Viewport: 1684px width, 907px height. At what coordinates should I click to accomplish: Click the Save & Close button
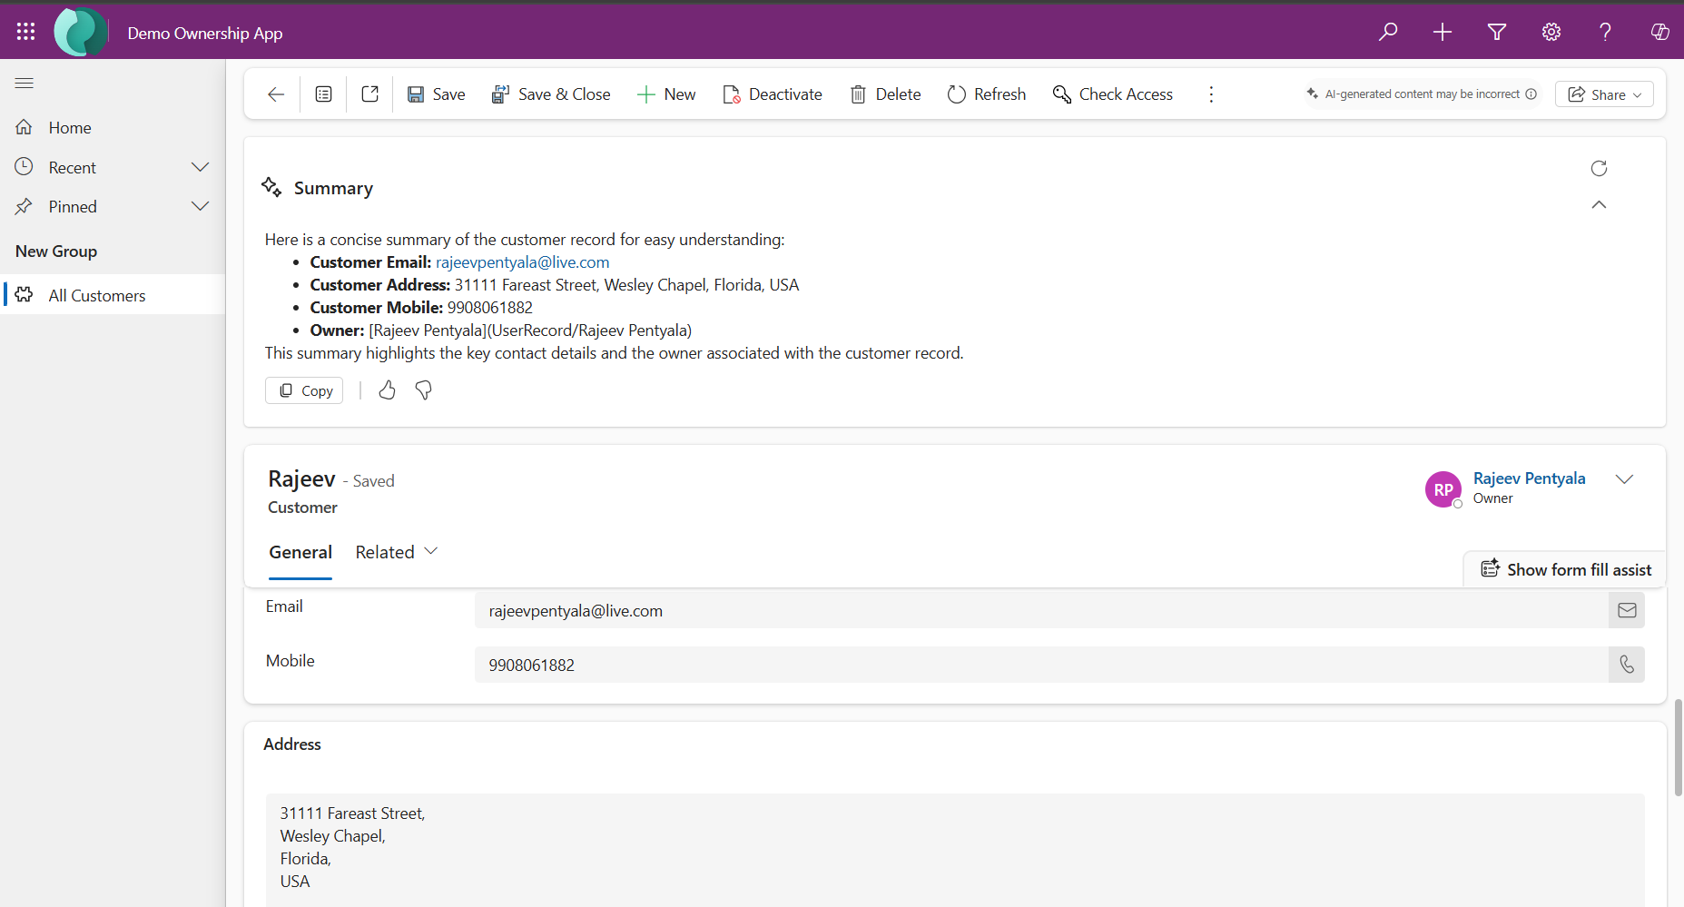click(x=550, y=94)
